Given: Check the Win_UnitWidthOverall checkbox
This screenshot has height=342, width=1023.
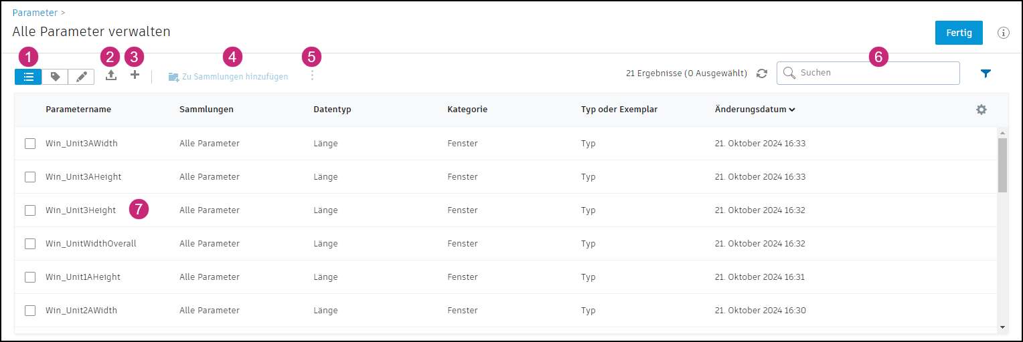Looking at the screenshot, I should (x=30, y=244).
